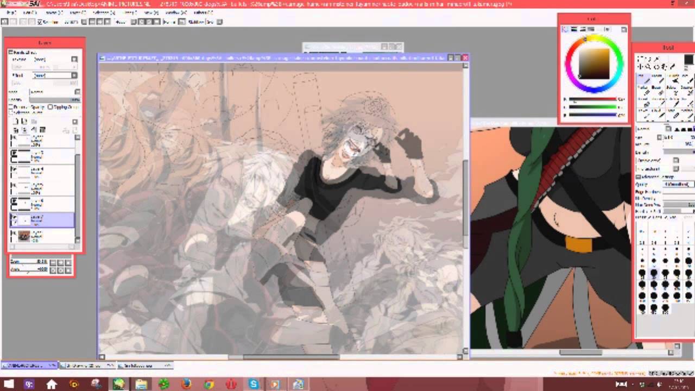The image size is (695, 391).
Task: Open the brush shape dropdown
Action: (x=676, y=160)
